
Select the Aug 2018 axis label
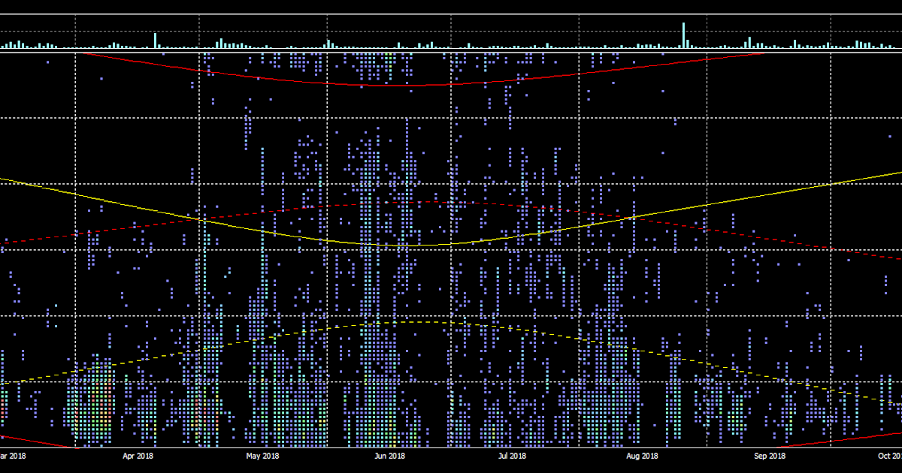coord(640,456)
